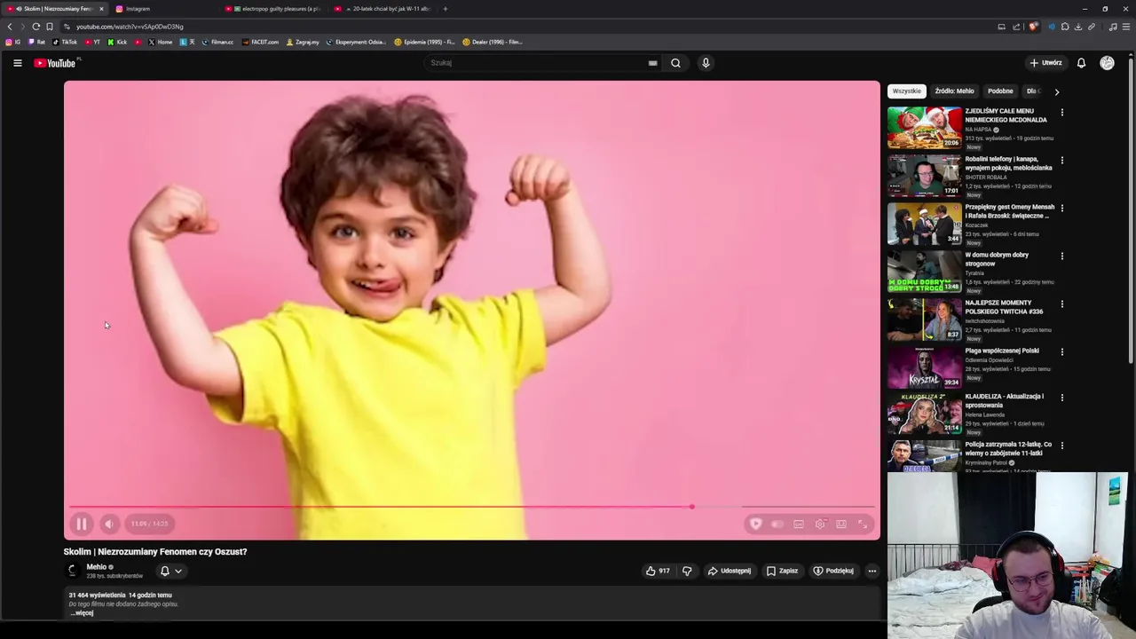Click the Podziękuj thanks button
Screen dimensions: 1136x639
coord(833,571)
